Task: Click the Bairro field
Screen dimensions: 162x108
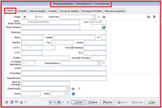Action: (x=32, y=37)
